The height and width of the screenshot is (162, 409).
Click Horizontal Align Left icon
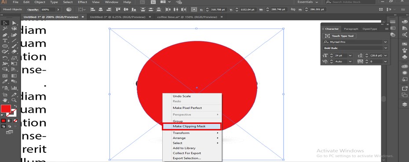pyautogui.click(x=93, y=9)
